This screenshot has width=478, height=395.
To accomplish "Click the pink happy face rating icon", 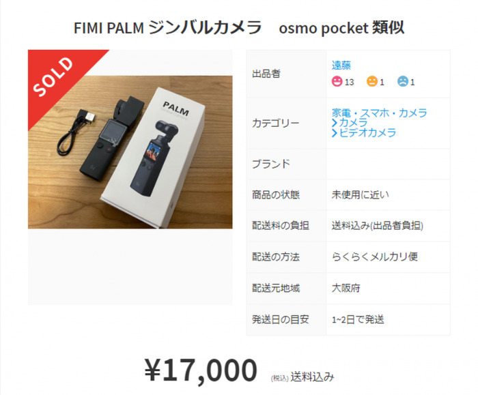I will click(337, 82).
